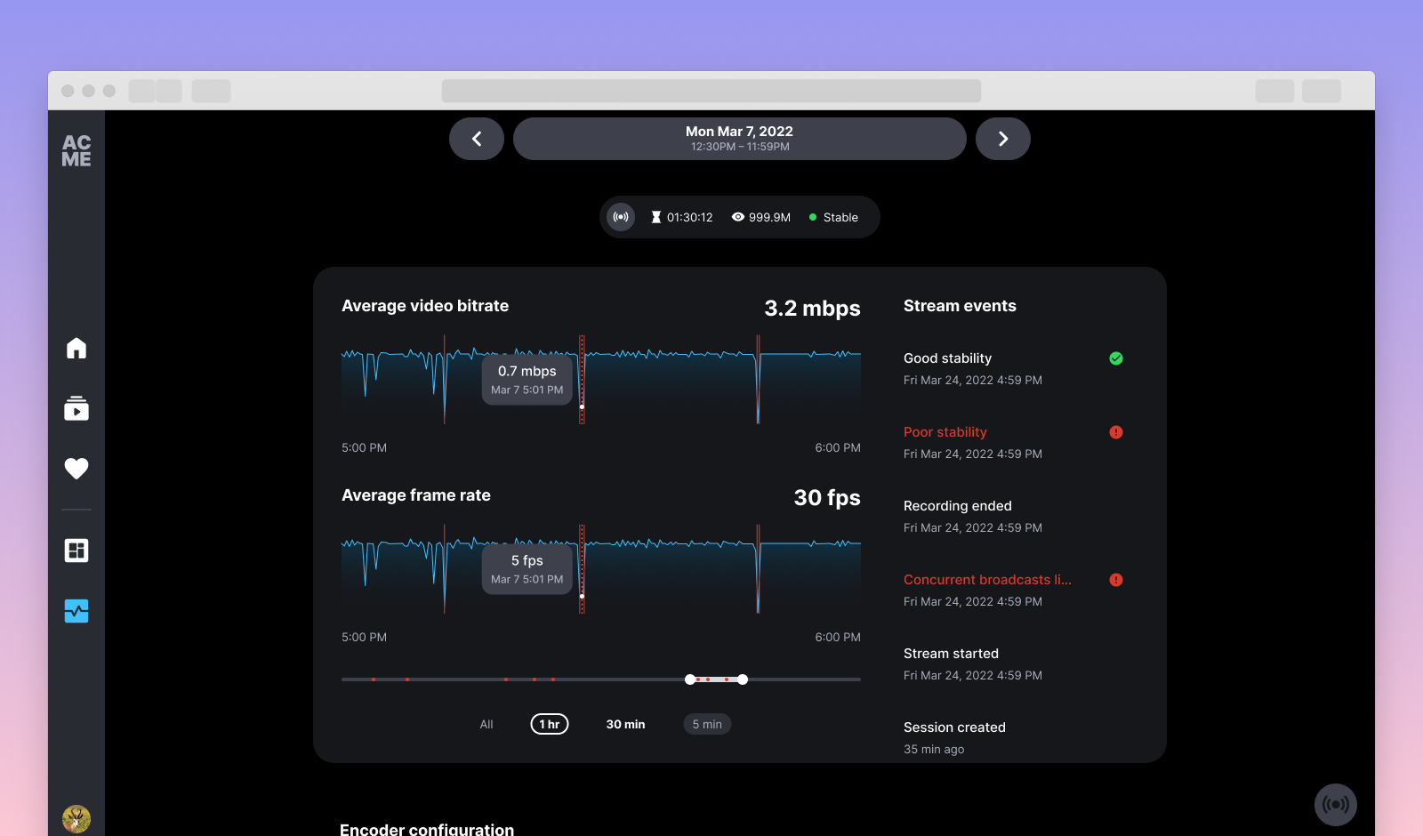Click the right handle of timeline range slider

coord(743,679)
